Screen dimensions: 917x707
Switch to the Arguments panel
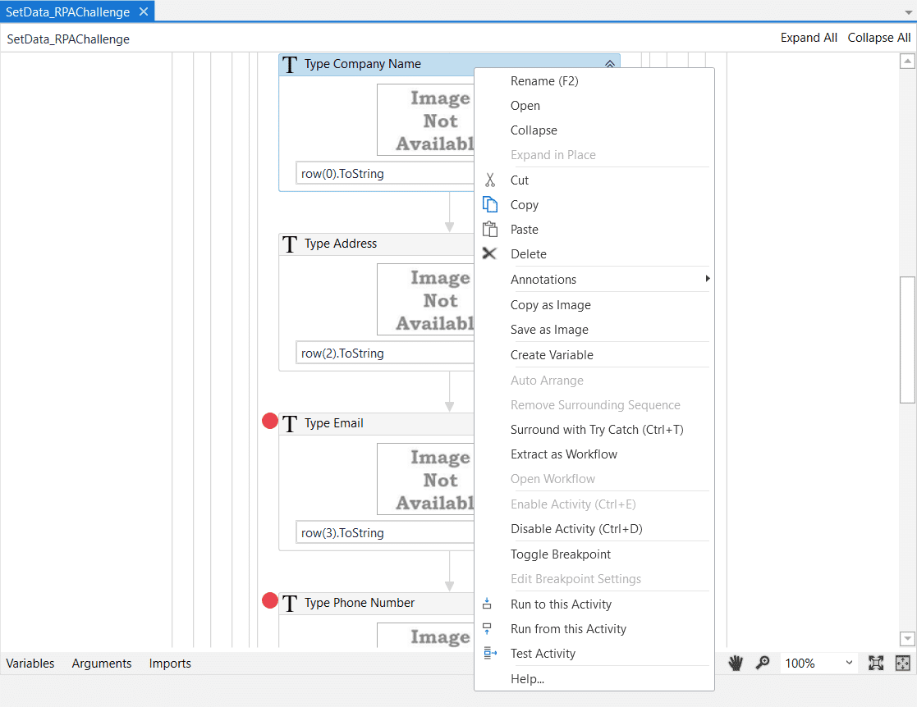(102, 663)
